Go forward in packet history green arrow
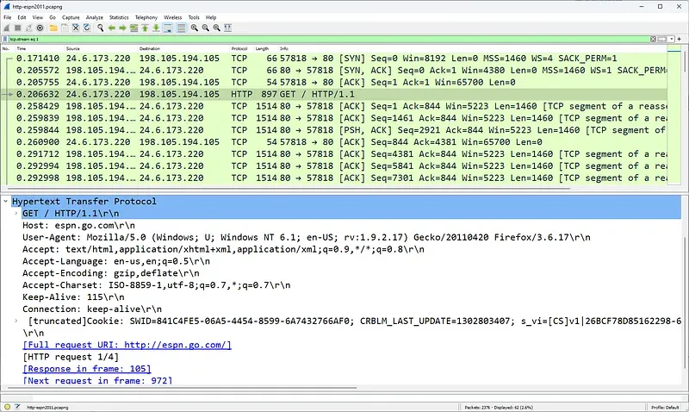The image size is (689, 412). pyautogui.click(x=122, y=28)
